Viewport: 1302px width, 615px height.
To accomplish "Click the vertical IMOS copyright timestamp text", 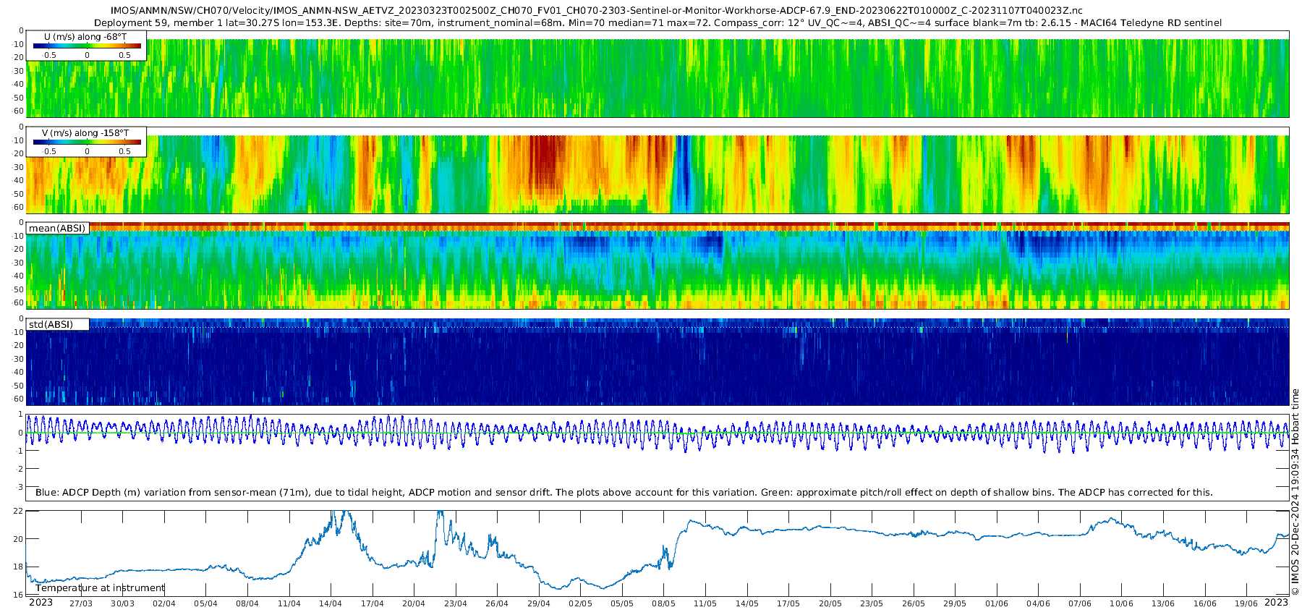I will tap(1295, 492).
